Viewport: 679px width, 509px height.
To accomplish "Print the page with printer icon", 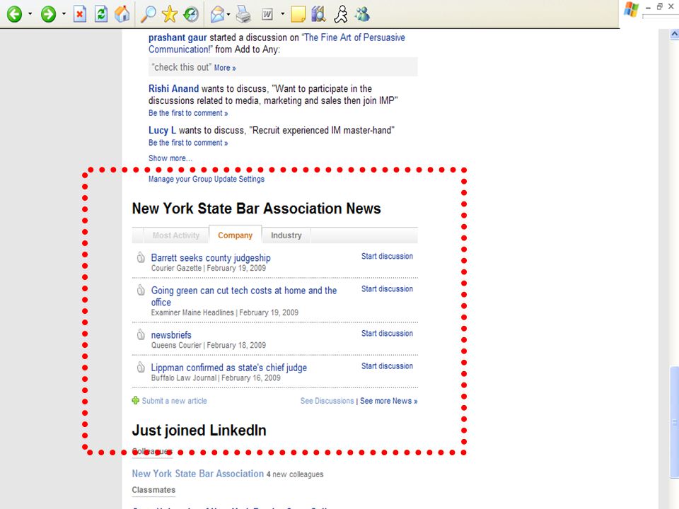I will (243, 14).
